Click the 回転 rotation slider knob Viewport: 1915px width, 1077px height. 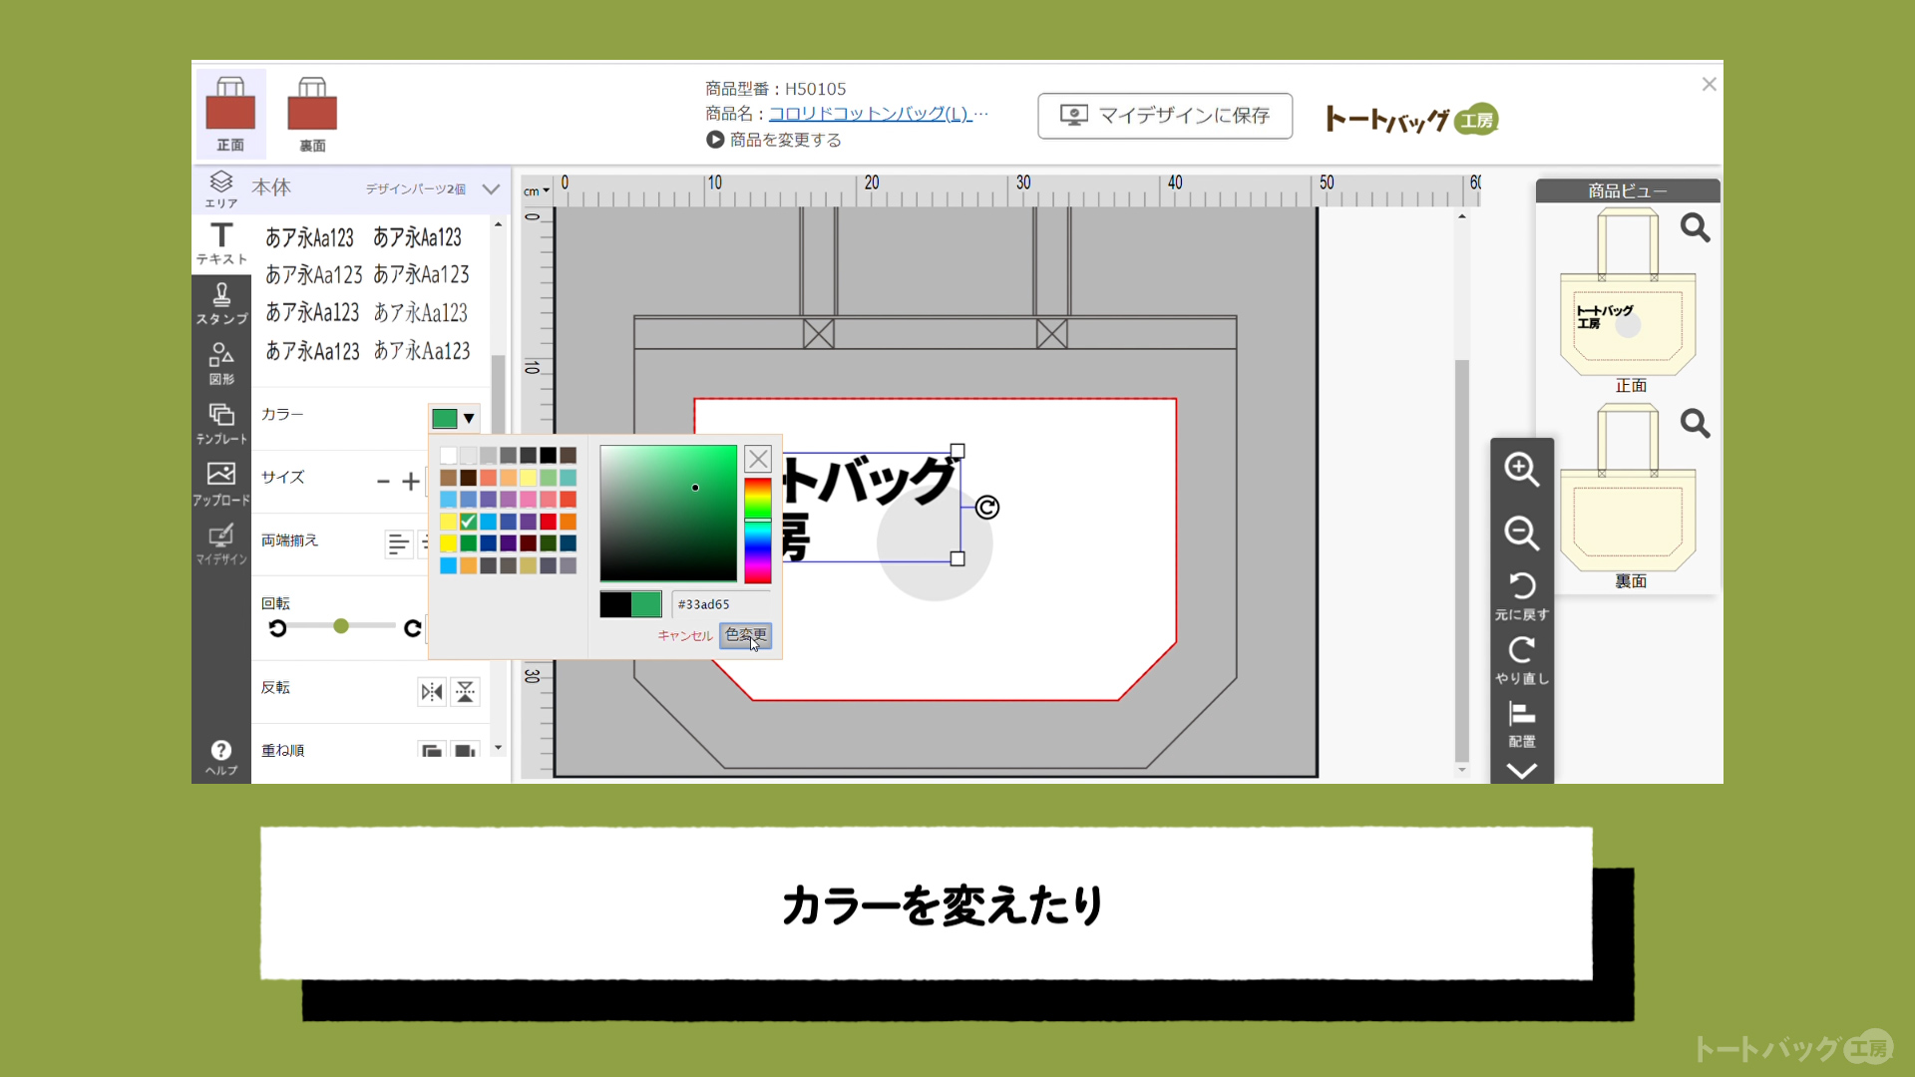pyautogui.click(x=341, y=626)
